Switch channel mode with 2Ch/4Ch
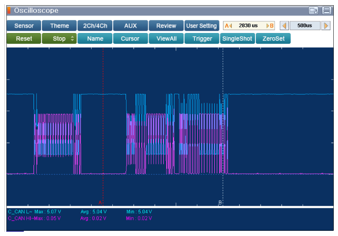338x236 pixels. (95, 26)
